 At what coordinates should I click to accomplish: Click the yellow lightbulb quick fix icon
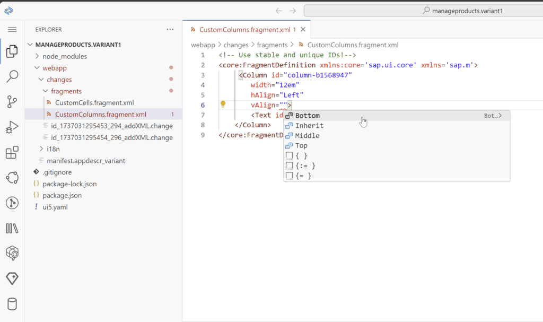click(x=223, y=104)
